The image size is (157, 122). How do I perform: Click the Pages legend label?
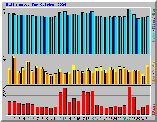tap(154, 37)
